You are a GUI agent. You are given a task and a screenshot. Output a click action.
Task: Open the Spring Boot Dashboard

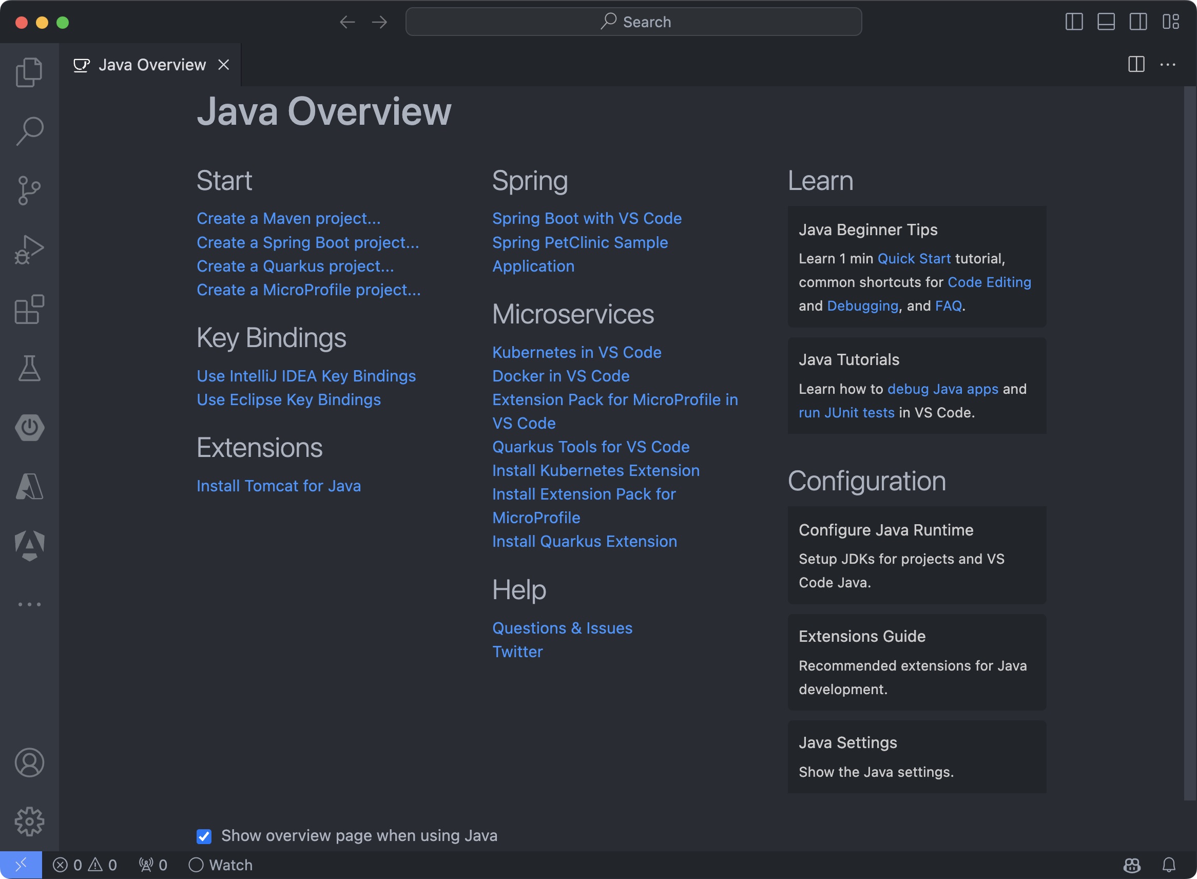pos(29,428)
